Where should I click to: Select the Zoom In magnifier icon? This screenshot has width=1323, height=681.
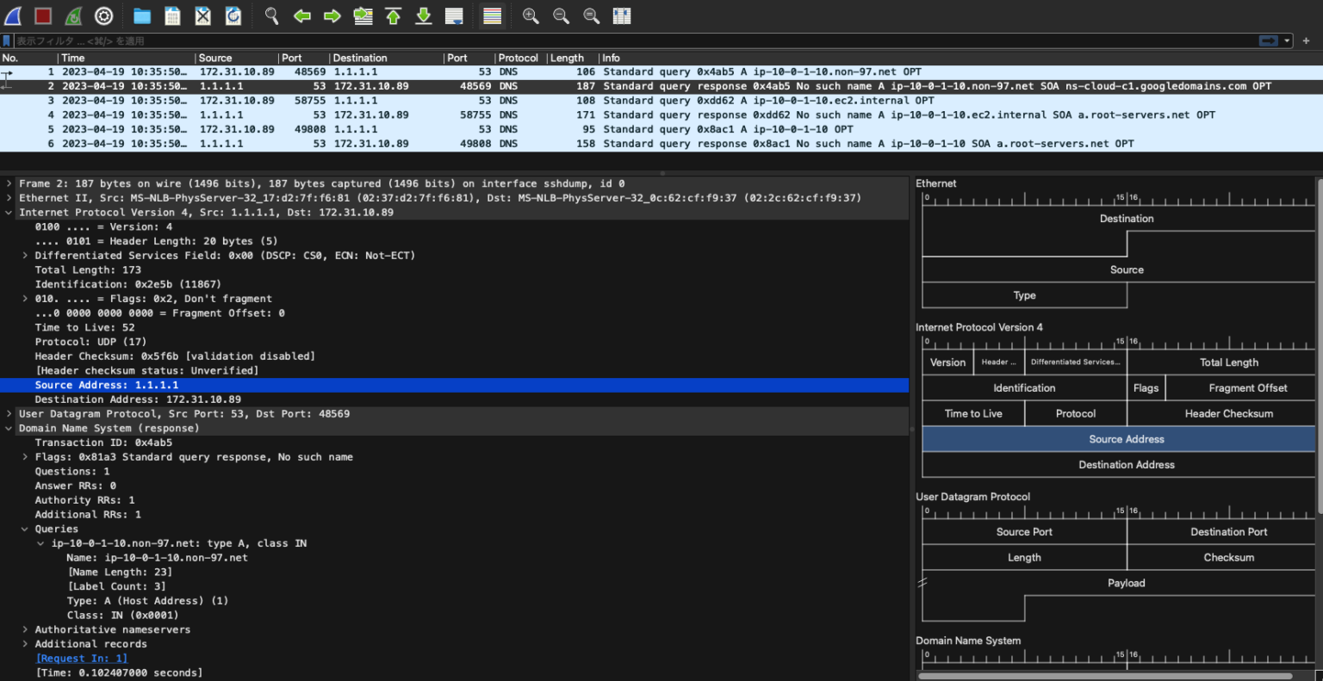[x=531, y=15]
